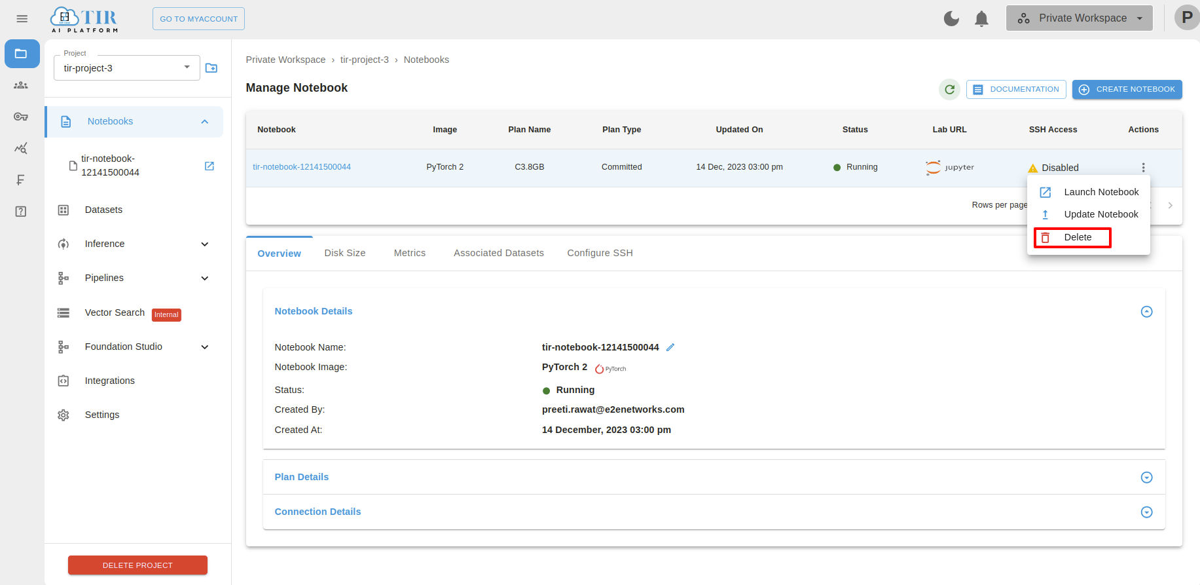Click the Internal badge beside Vector Search

[x=166, y=314]
